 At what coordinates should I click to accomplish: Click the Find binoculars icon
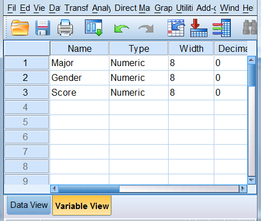250,27
